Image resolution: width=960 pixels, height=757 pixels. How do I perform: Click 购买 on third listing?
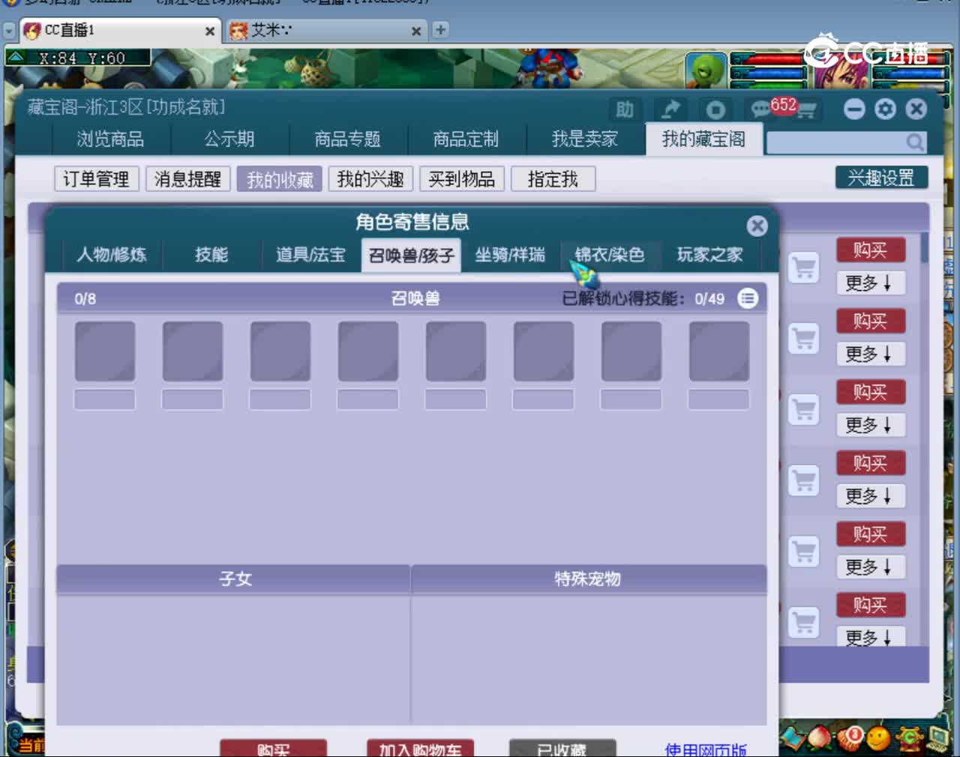[871, 392]
